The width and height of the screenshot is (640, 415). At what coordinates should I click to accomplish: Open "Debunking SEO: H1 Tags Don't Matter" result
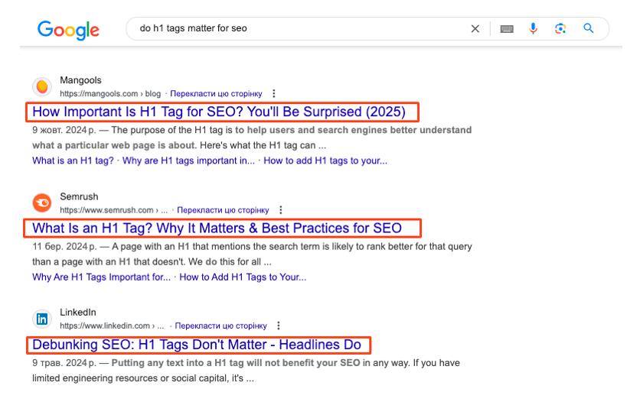tap(197, 345)
